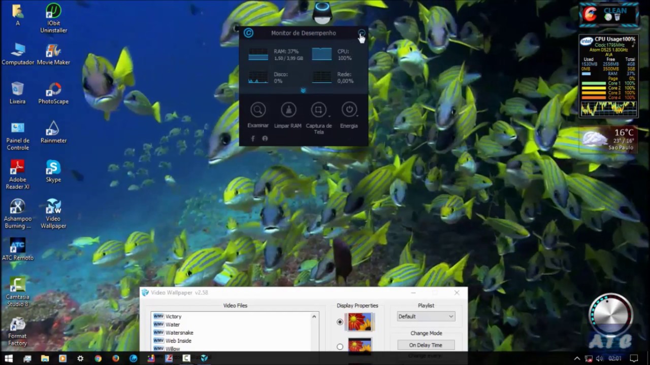The image size is (650, 365).
Task: Click the Rede network graph
Action: click(321, 77)
